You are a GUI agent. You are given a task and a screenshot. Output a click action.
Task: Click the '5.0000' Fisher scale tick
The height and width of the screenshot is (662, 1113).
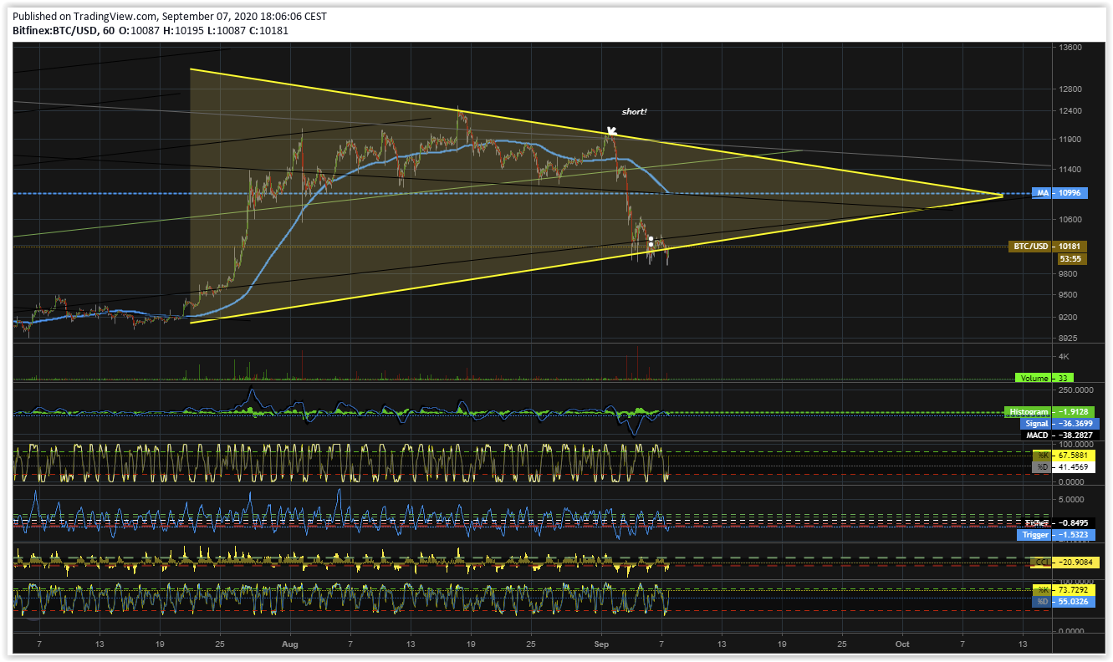click(1073, 500)
